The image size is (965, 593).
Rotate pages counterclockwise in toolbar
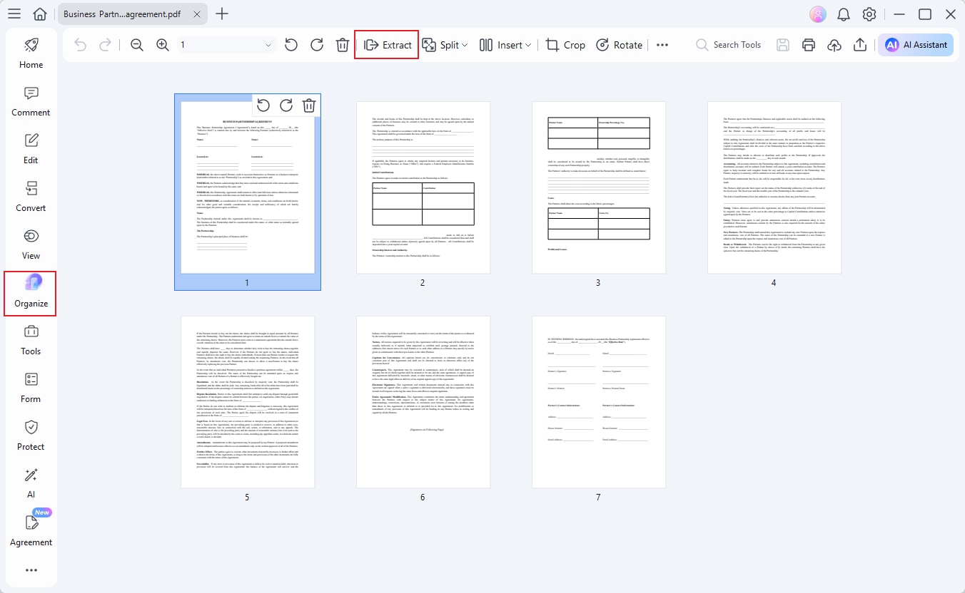[291, 45]
